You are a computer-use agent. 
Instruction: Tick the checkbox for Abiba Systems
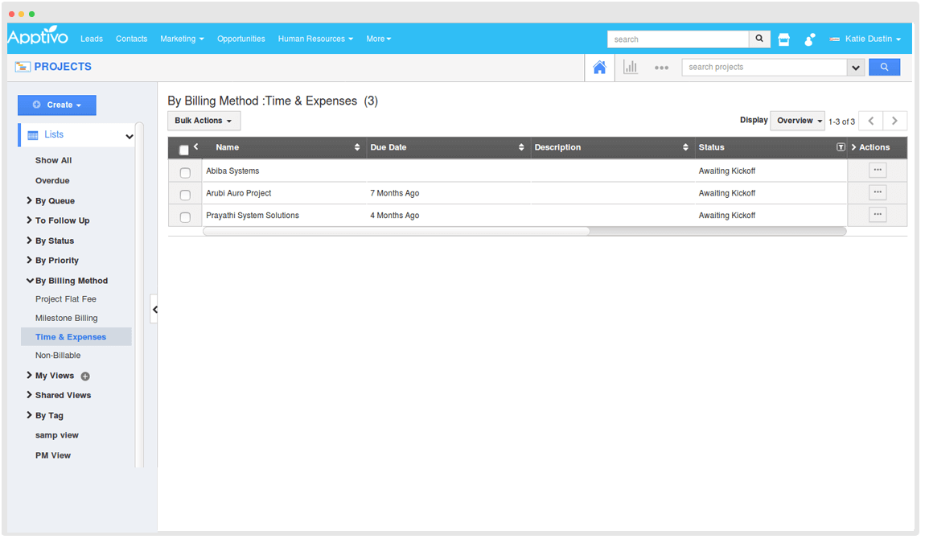point(185,173)
